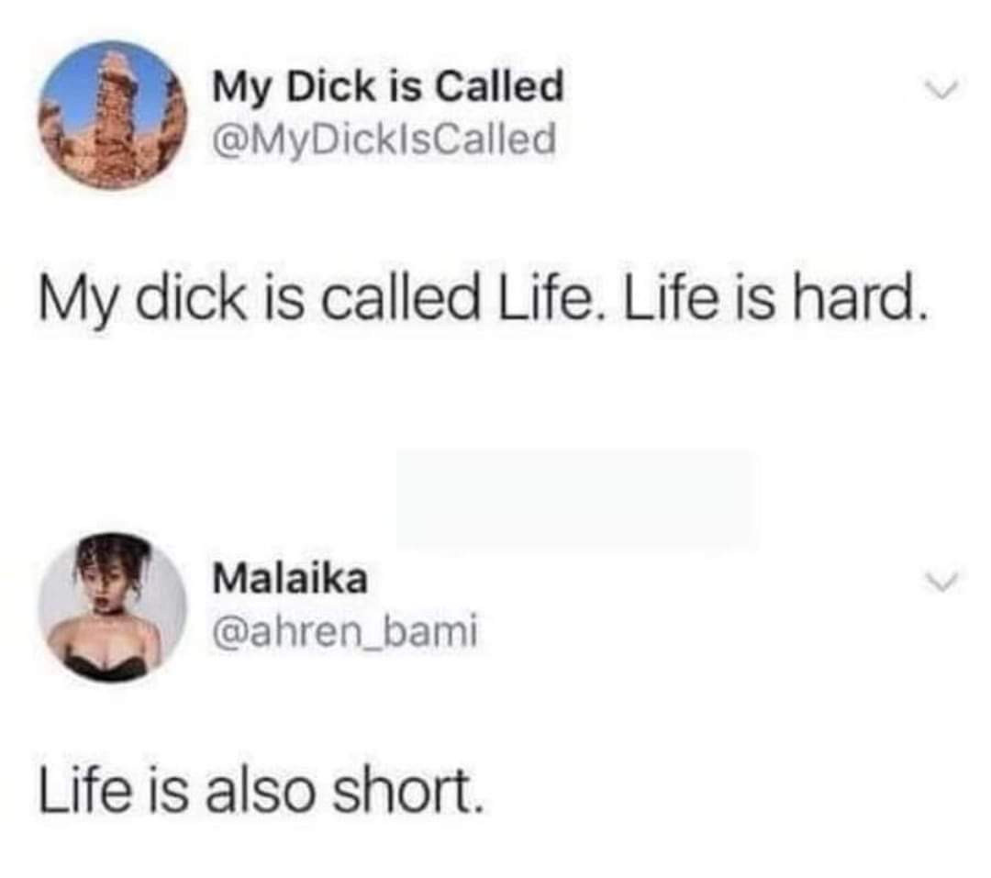Open the tweet ending with Life is hard

[x=484, y=298]
